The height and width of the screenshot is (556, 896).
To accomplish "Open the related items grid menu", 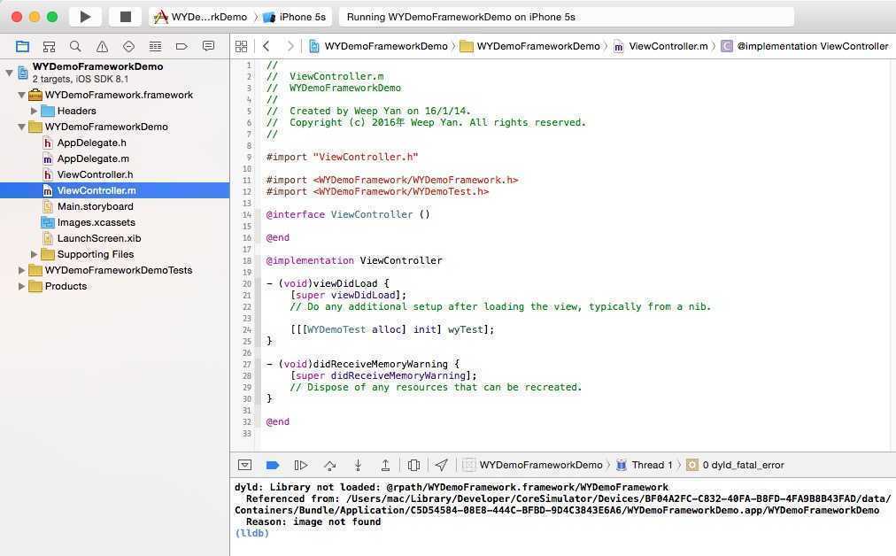I will (x=242, y=46).
